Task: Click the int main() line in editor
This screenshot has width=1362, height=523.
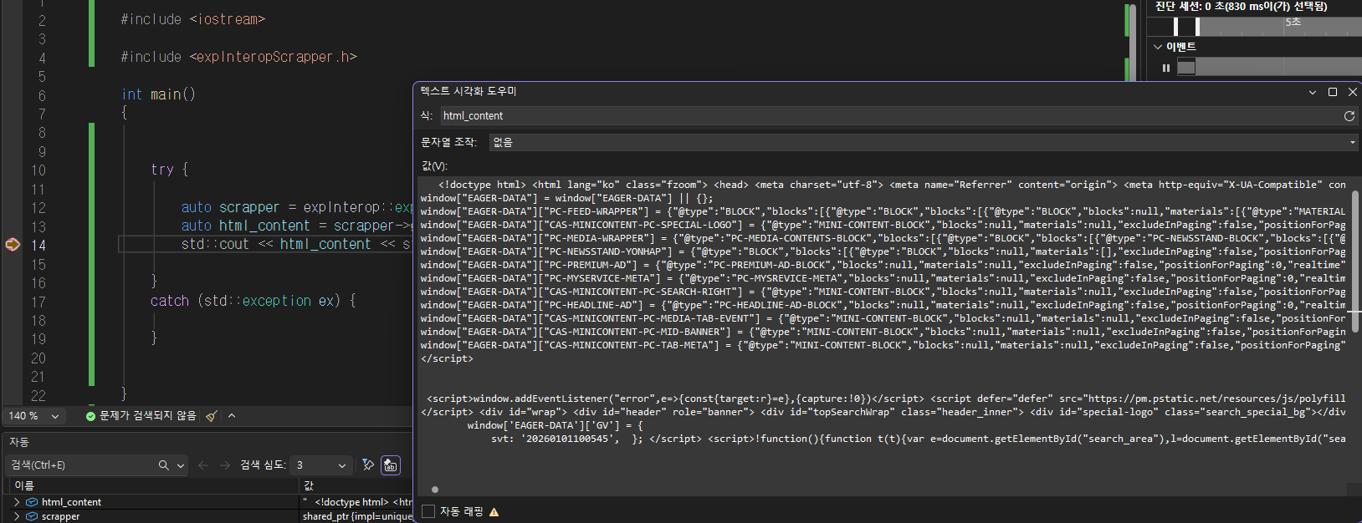Action: [x=158, y=94]
